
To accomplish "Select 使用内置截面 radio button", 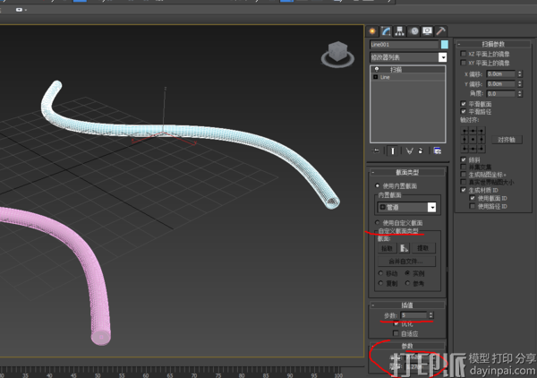I will (x=378, y=185).
